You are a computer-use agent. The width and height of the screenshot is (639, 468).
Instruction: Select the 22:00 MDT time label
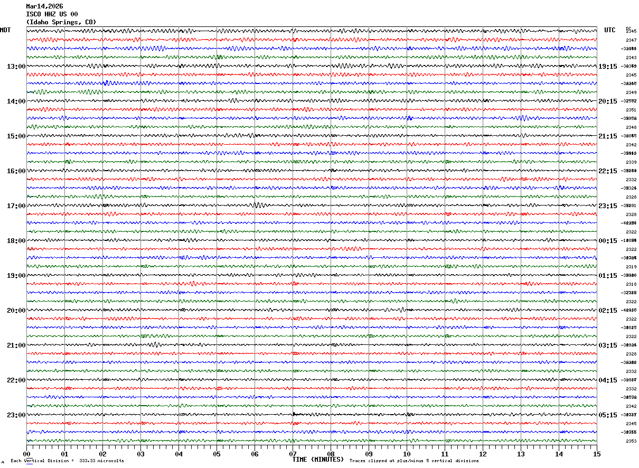point(16,380)
